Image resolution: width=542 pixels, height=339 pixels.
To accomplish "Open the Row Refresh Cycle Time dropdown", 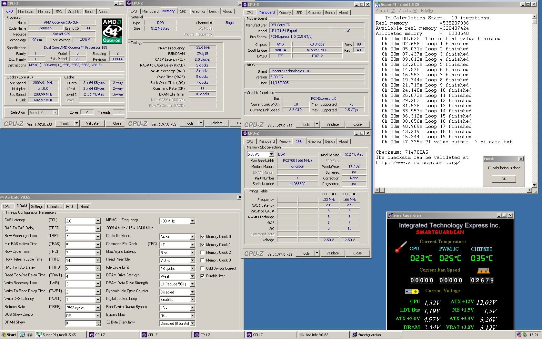I will [x=98, y=260].
